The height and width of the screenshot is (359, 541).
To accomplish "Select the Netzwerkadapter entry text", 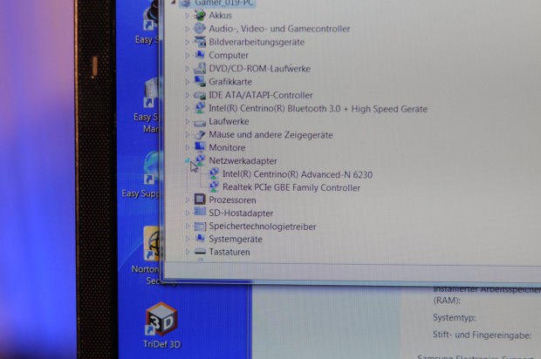I will pyautogui.click(x=243, y=161).
